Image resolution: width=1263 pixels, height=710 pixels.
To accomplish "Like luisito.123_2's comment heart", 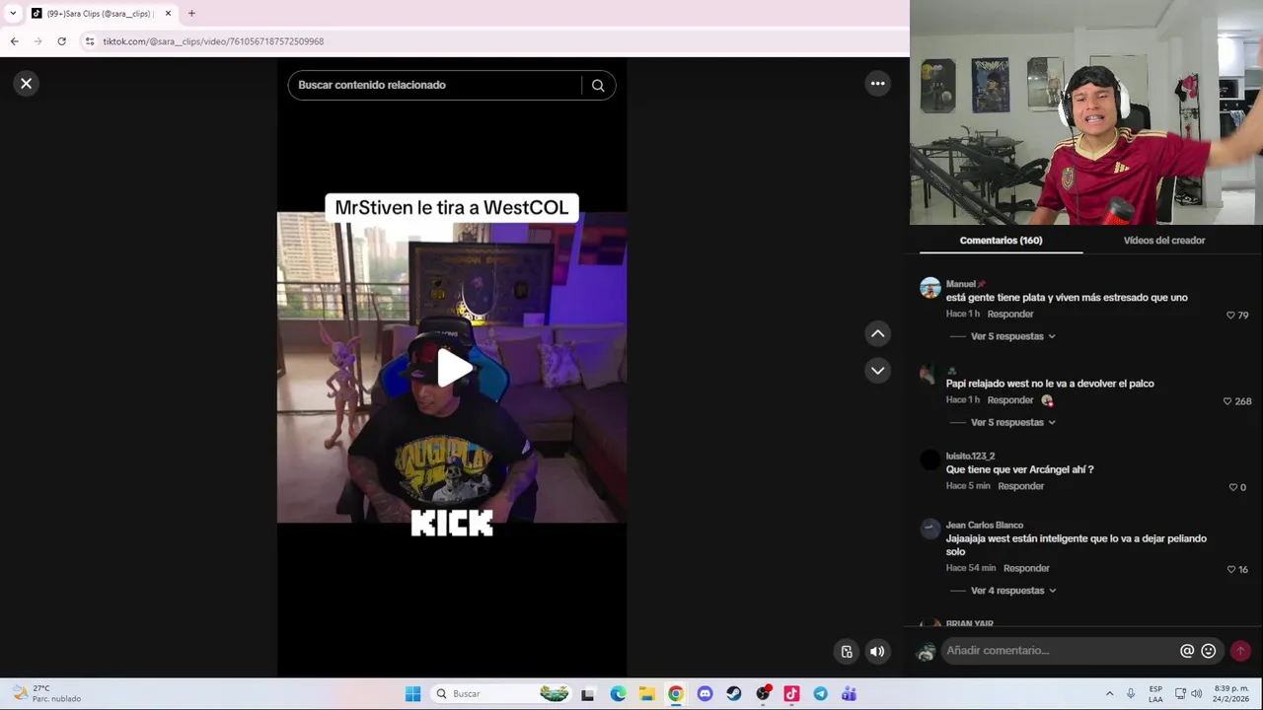I will click(x=1233, y=487).
